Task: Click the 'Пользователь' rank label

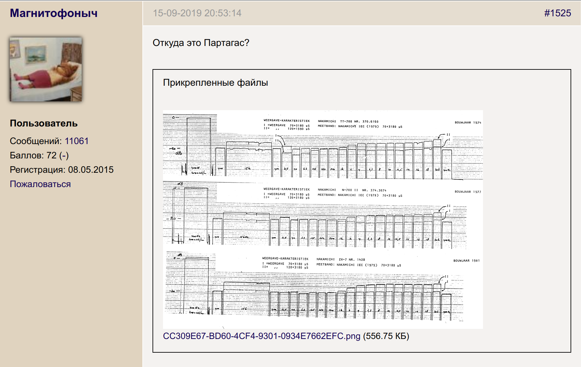Action: [x=43, y=123]
